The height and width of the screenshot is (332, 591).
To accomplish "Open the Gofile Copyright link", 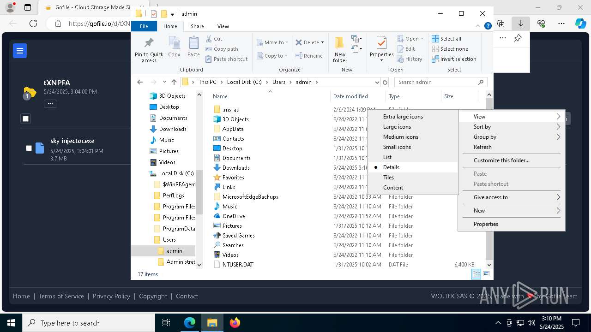I will coord(153,296).
